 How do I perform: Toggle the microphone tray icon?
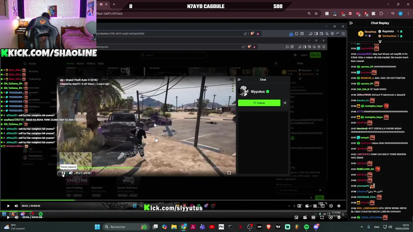coord(368,227)
